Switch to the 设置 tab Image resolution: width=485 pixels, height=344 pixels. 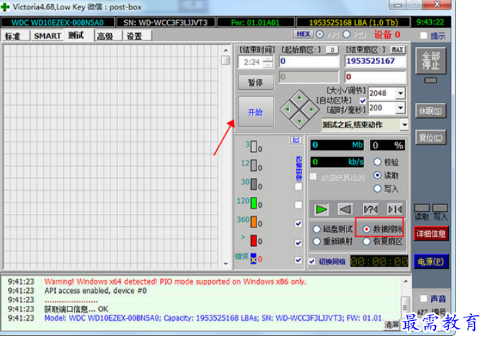134,36
